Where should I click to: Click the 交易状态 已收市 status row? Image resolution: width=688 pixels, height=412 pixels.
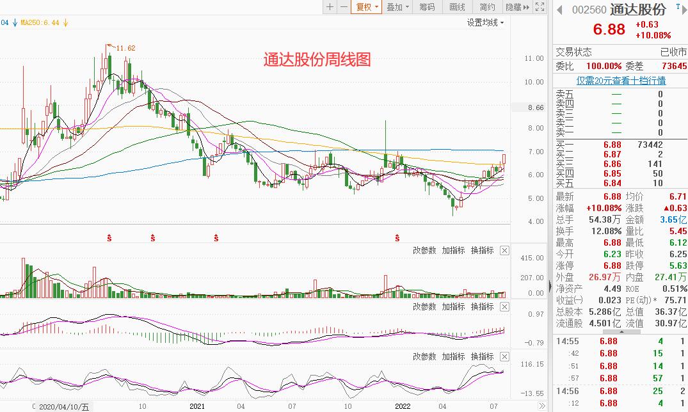click(x=620, y=52)
